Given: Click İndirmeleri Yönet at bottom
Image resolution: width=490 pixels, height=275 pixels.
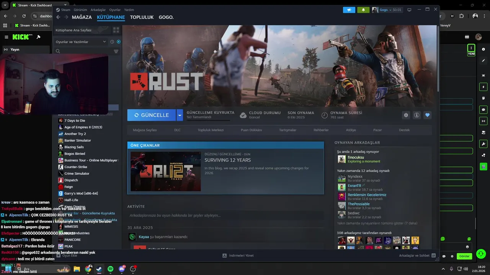Looking at the screenshot, I should click(x=238, y=256).
